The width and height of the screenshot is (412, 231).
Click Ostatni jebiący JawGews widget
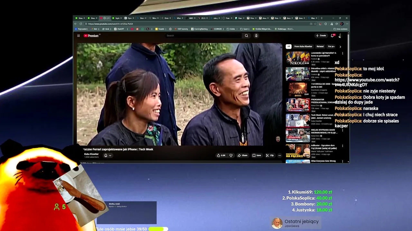tap(295, 223)
